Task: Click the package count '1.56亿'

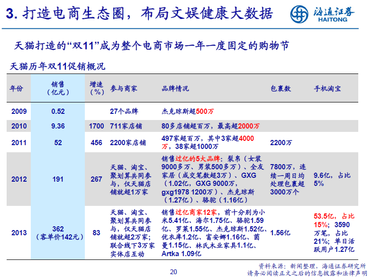Action: (x=280, y=233)
